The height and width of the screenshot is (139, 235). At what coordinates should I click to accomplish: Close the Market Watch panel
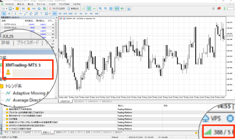56,18
